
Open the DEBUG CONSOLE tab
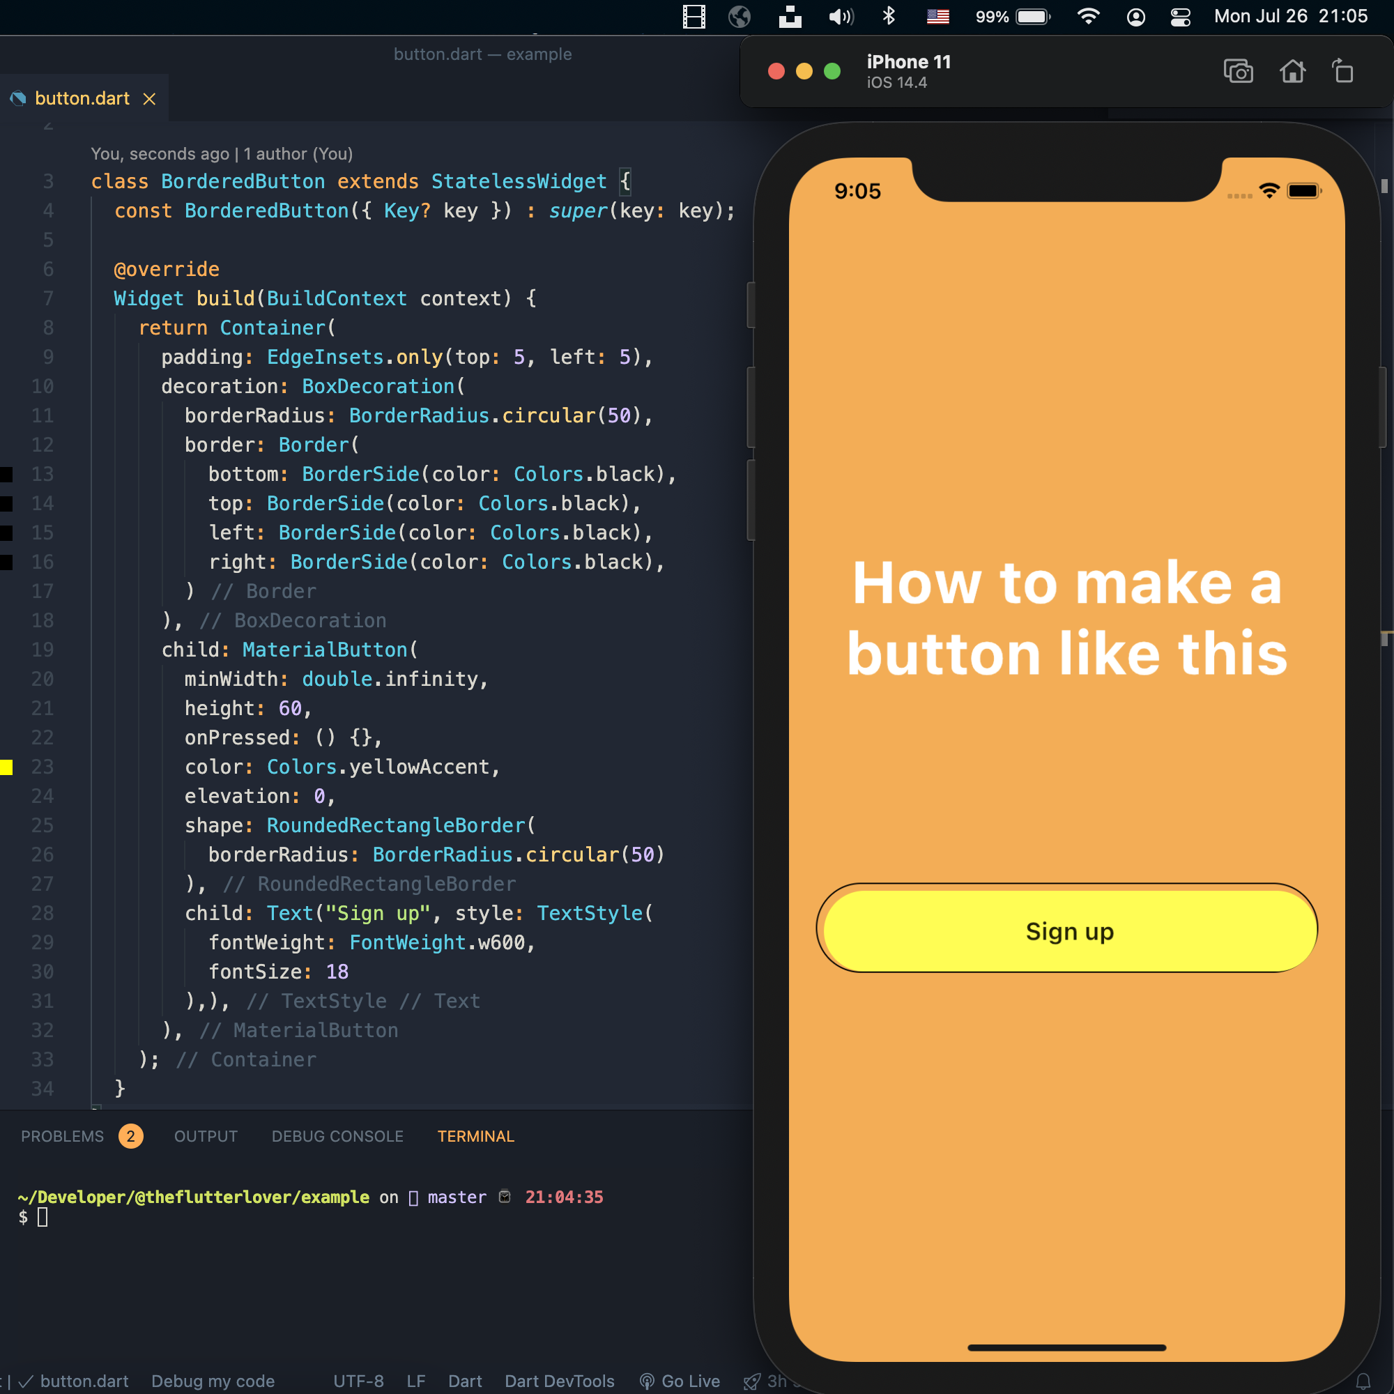[337, 1136]
